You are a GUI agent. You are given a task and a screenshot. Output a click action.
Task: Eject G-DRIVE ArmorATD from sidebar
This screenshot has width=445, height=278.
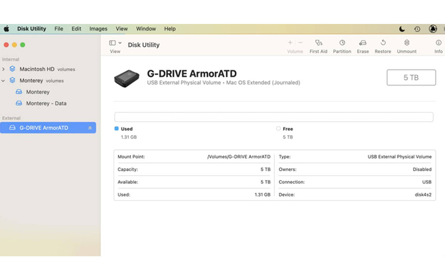[x=90, y=128]
